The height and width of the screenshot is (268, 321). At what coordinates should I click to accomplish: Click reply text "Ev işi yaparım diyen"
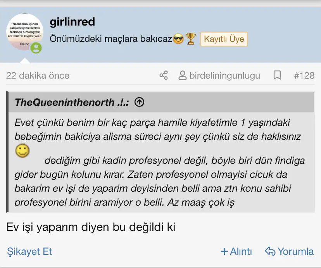tap(62, 227)
